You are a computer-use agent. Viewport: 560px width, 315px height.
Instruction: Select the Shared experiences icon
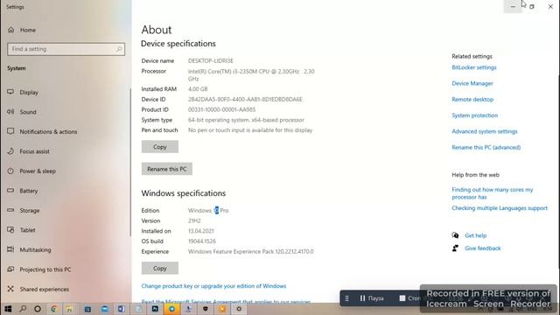pos(10,289)
